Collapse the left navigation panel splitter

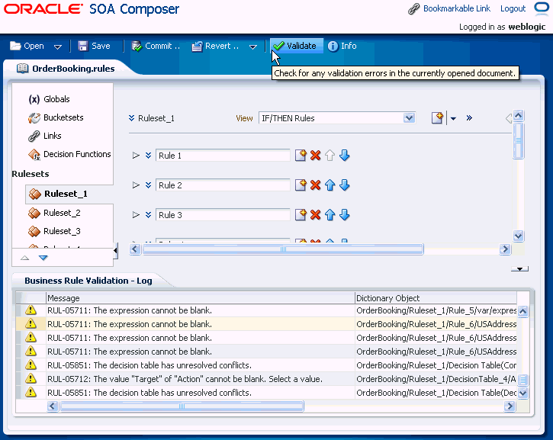pyautogui.click(x=115, y=251)
